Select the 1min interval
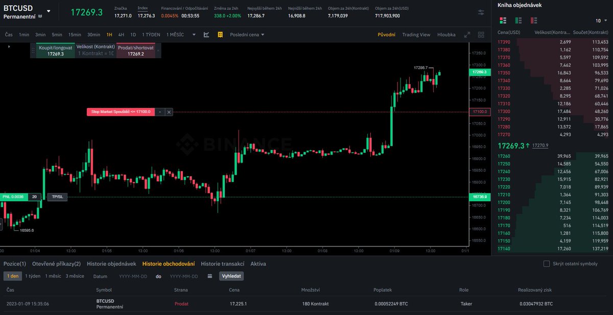 pos(24,35)
